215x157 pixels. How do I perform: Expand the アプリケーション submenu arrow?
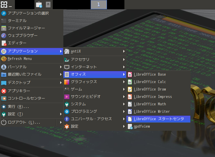pos(61,51)
